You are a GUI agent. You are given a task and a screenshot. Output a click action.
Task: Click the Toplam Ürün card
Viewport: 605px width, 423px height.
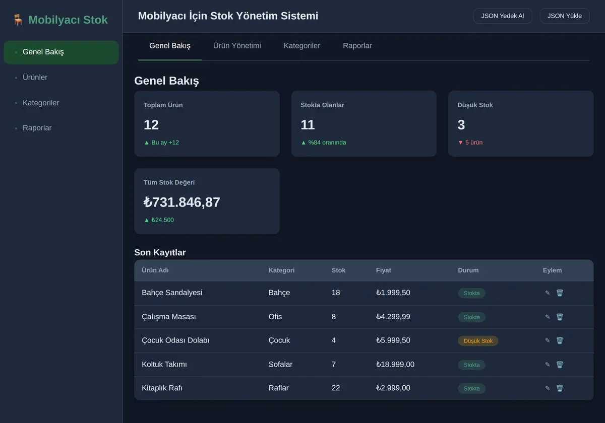(x=207, y=124)
